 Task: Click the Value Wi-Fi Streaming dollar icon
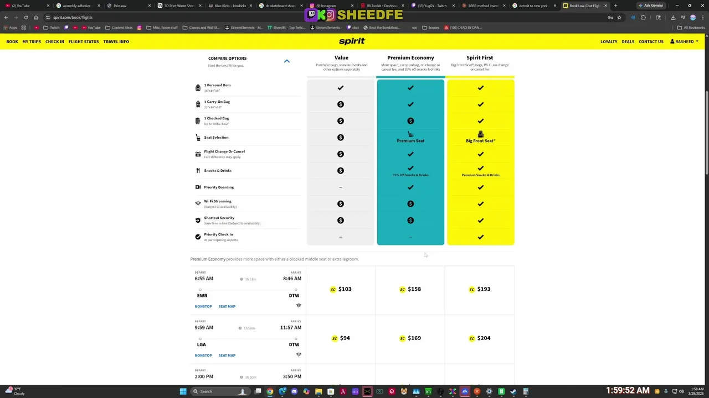(x=341, y=204)
